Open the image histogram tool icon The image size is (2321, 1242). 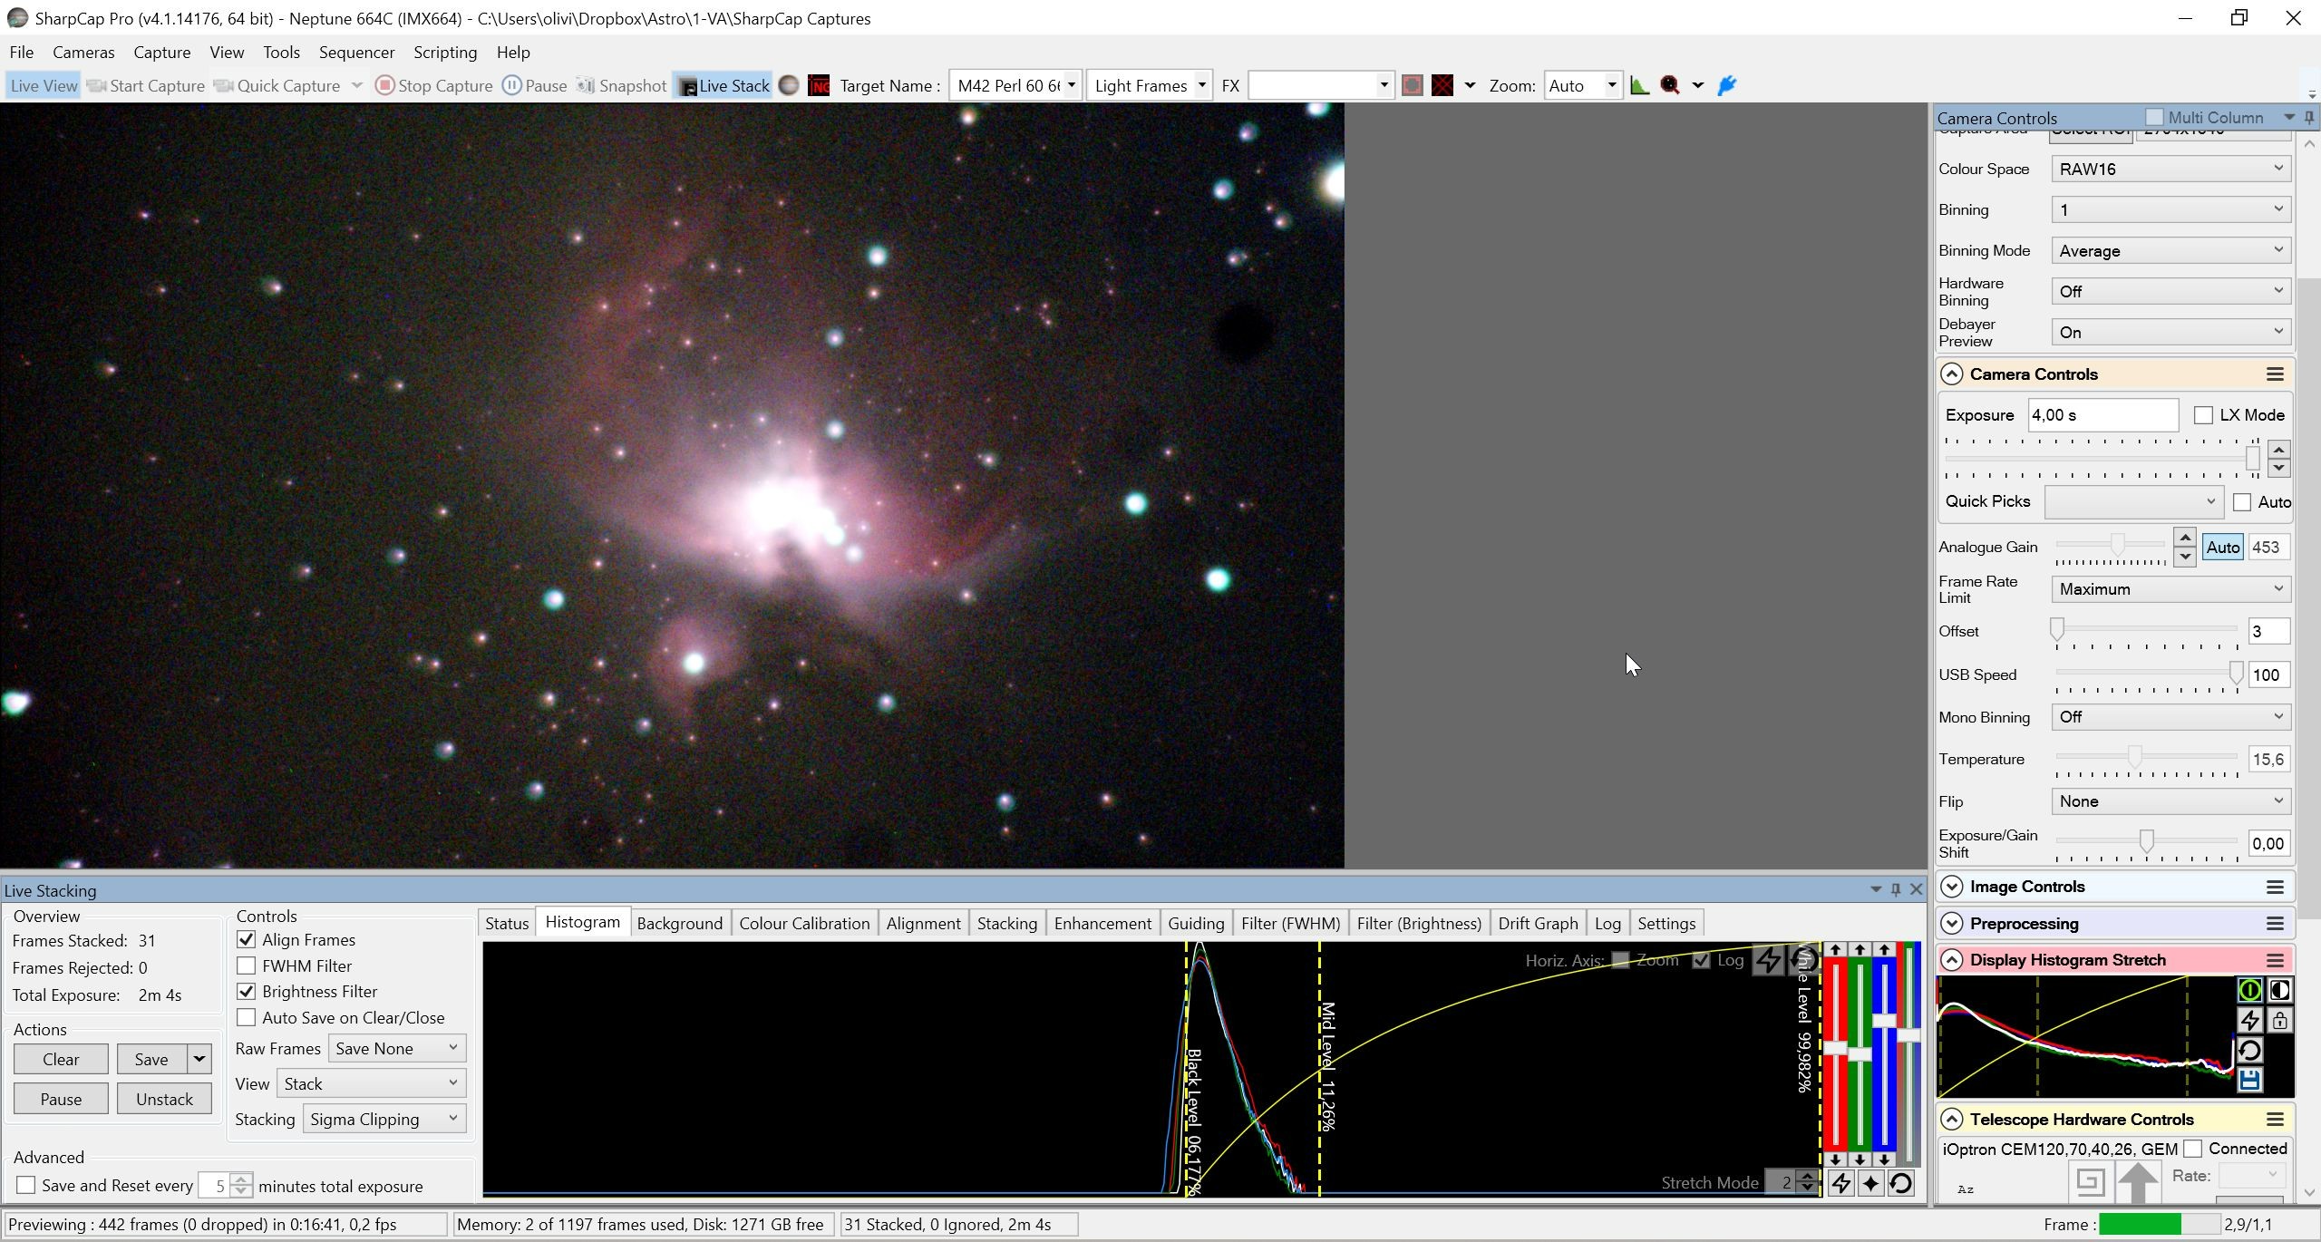1639,85
